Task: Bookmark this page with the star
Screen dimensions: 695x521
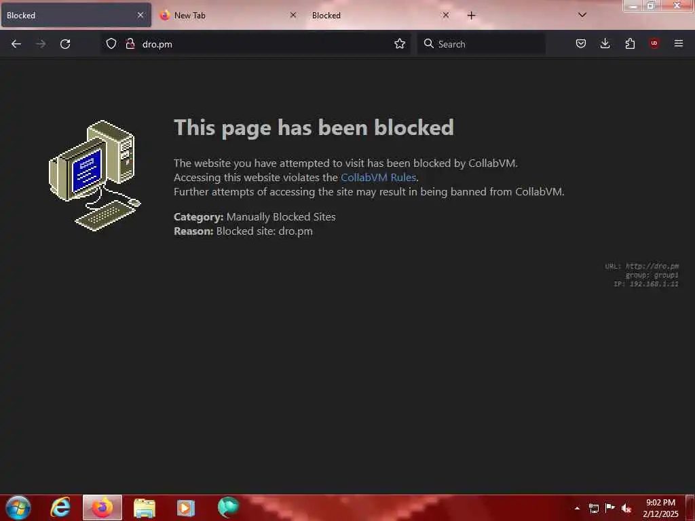Action: pyautogui.click(x=399, y=43)
